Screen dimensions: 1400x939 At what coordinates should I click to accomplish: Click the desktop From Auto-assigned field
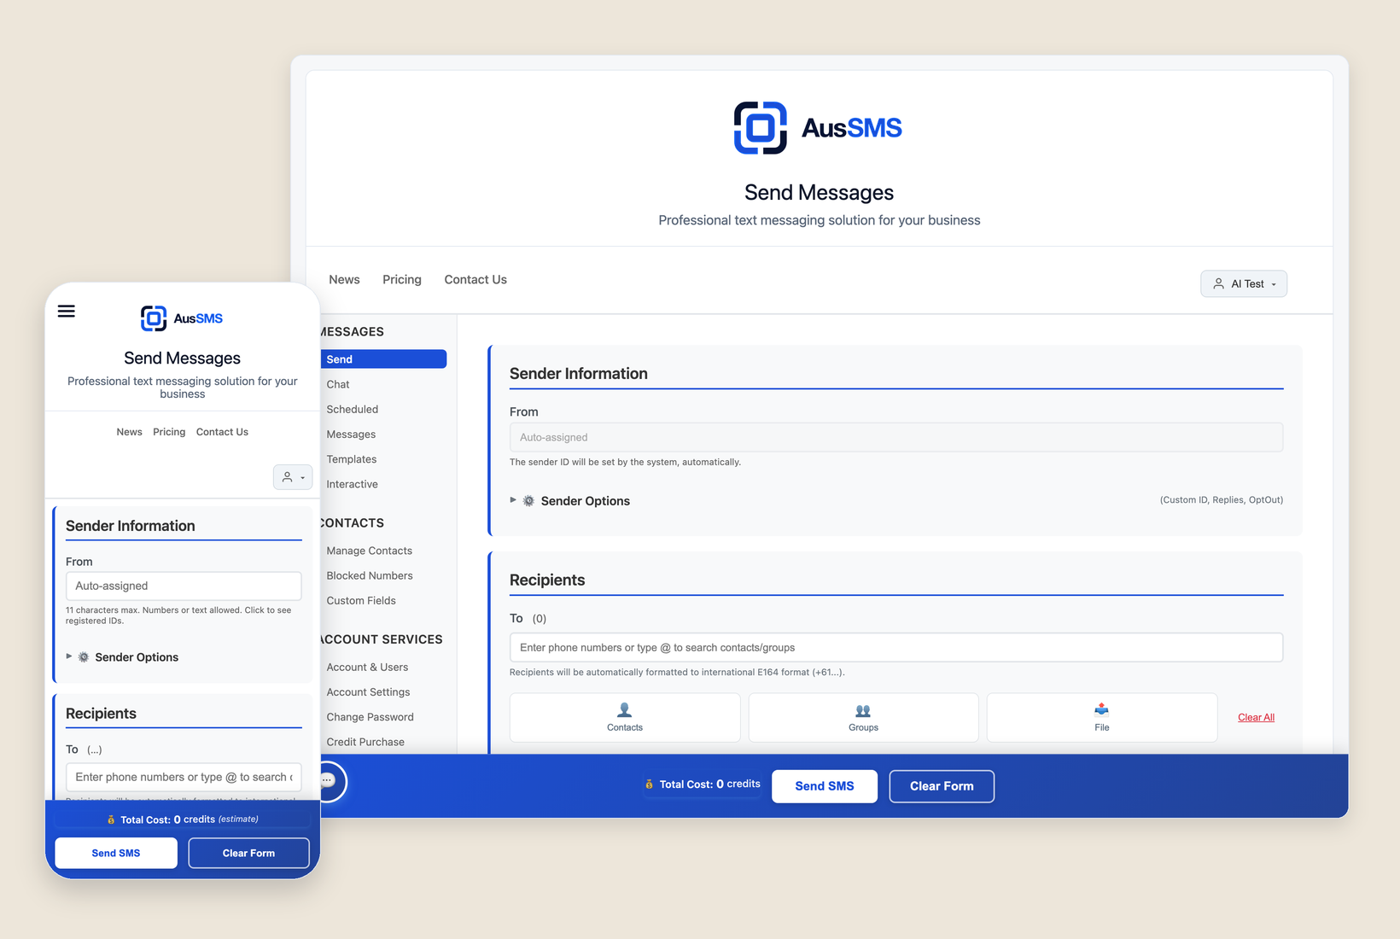pyautogui.click(x=895, y=437)
